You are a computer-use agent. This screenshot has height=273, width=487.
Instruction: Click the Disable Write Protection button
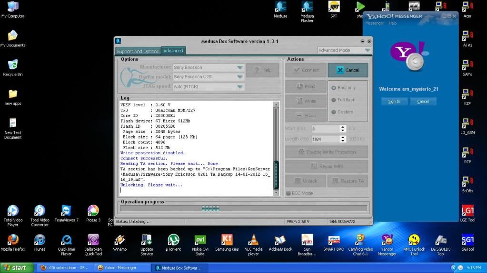[x=327, y=152]
